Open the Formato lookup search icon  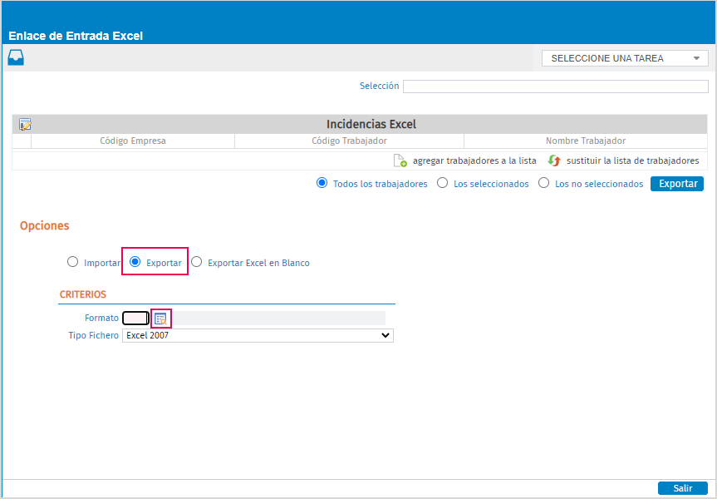coord(160,319)
